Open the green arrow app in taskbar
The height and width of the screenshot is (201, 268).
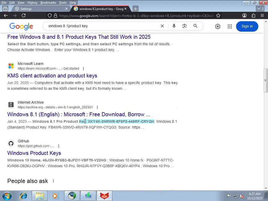[x=88, y=196]
